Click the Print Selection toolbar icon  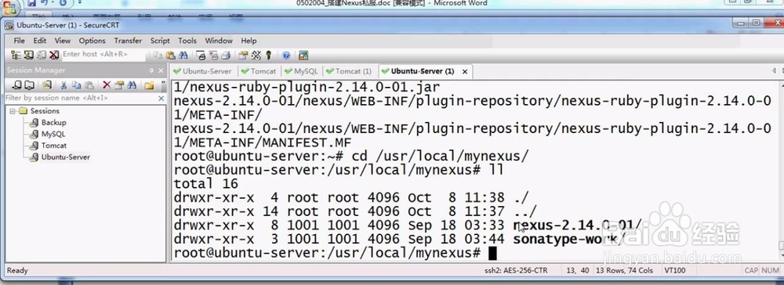pos(213,55)
